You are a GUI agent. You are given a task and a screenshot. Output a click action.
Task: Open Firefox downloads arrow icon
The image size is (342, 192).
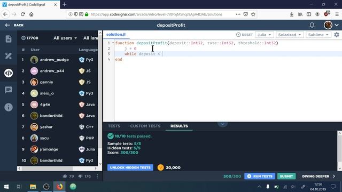pos(292,14)
